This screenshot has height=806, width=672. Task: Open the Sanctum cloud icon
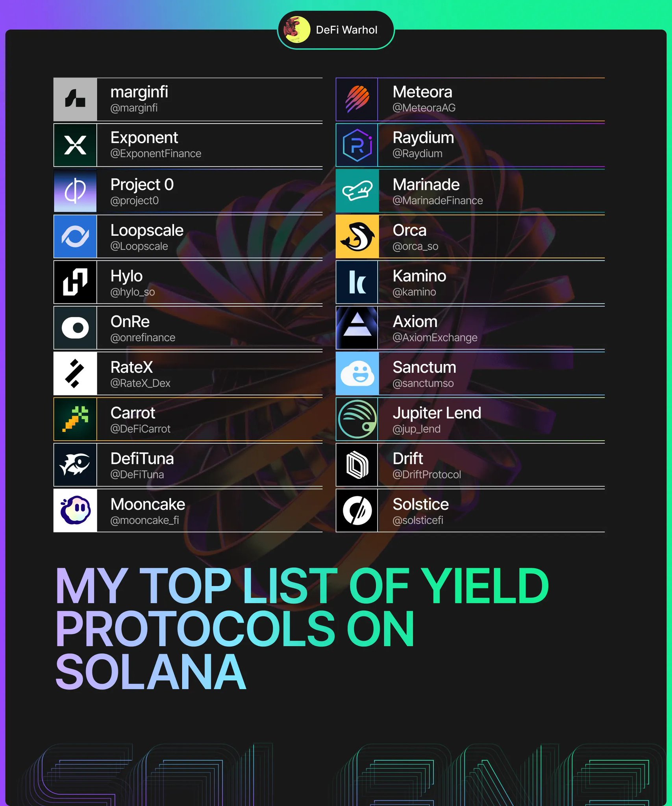(x=357, y=373)
